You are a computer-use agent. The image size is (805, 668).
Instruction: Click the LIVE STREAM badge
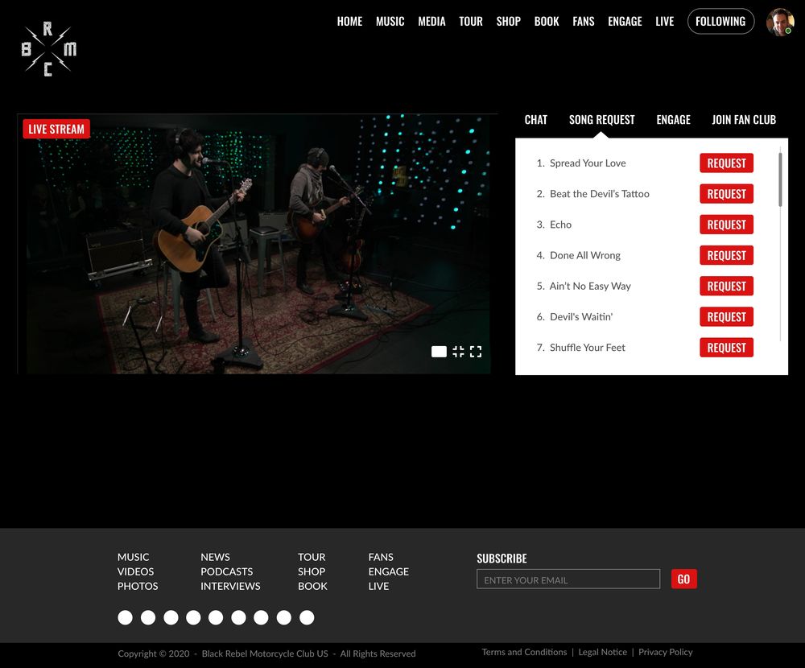56,129
